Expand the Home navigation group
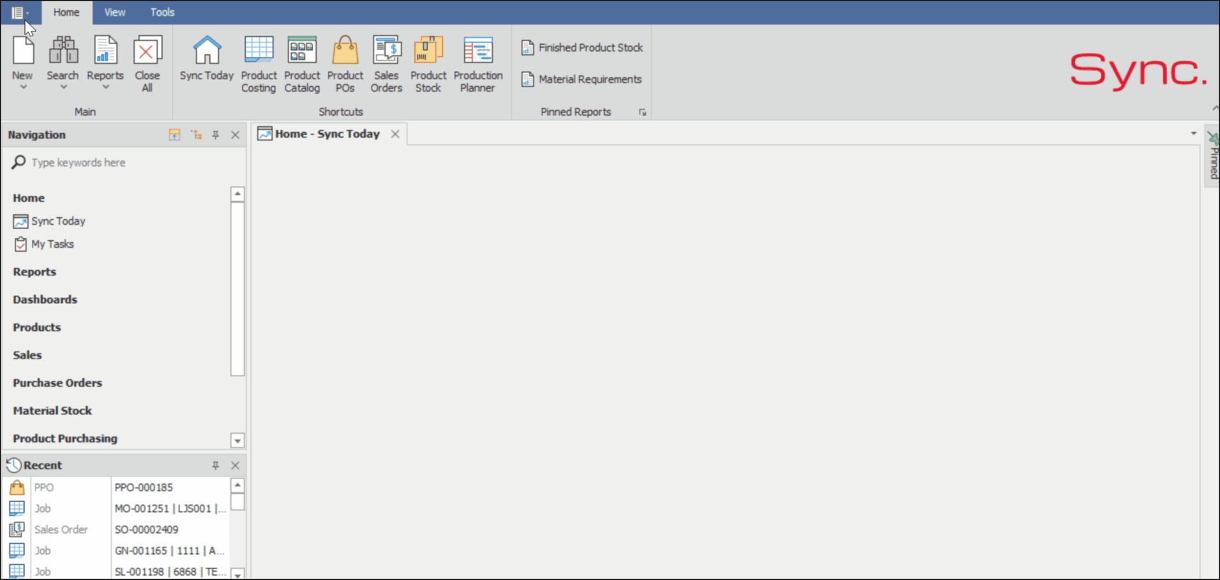The width and height of the screenshot is (1220, 580). 29,198
